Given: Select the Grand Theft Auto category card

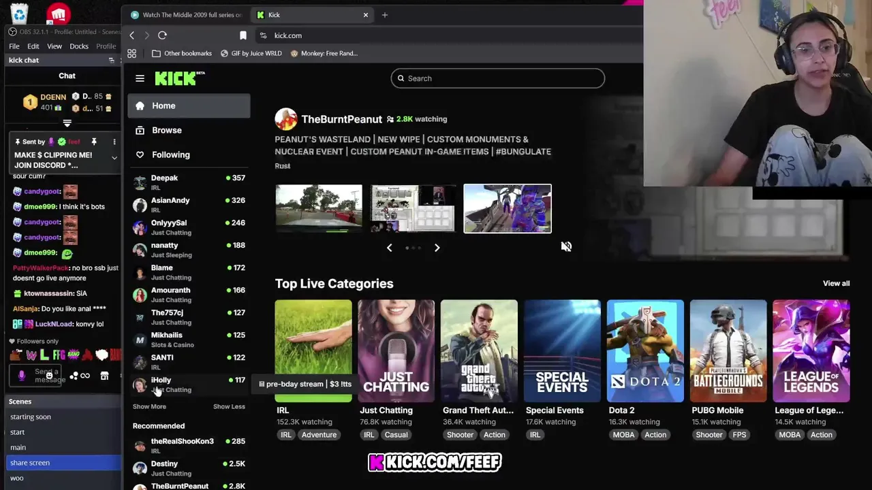Looking at the screenshot, I should (x=479, y=350).
